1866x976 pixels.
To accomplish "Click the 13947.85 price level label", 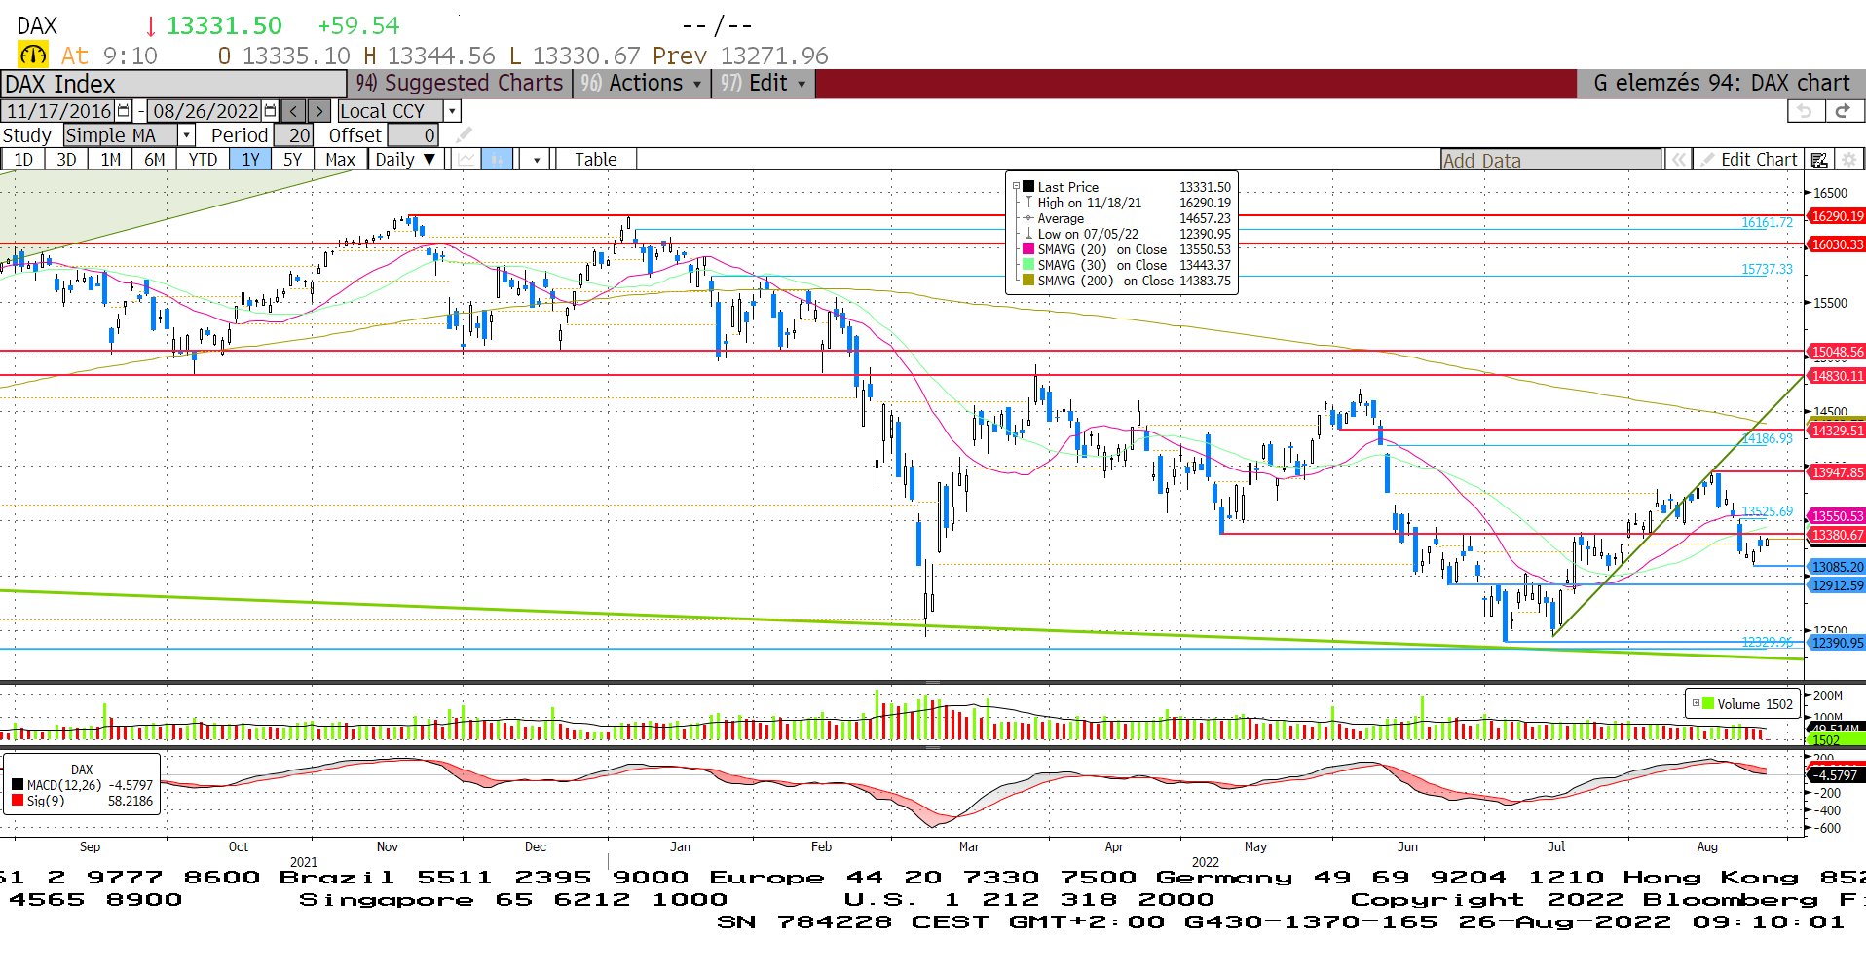I will click(1836, 472).
